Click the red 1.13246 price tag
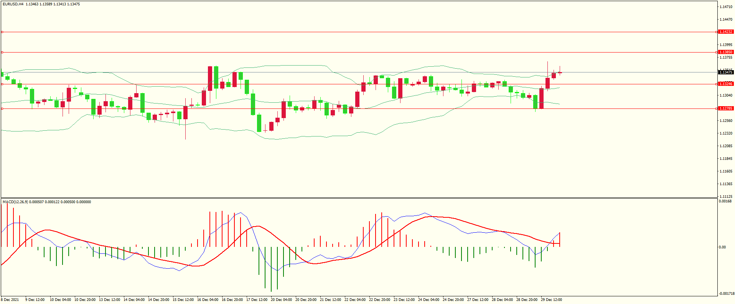The image size is (735, 304). point(726,84)
